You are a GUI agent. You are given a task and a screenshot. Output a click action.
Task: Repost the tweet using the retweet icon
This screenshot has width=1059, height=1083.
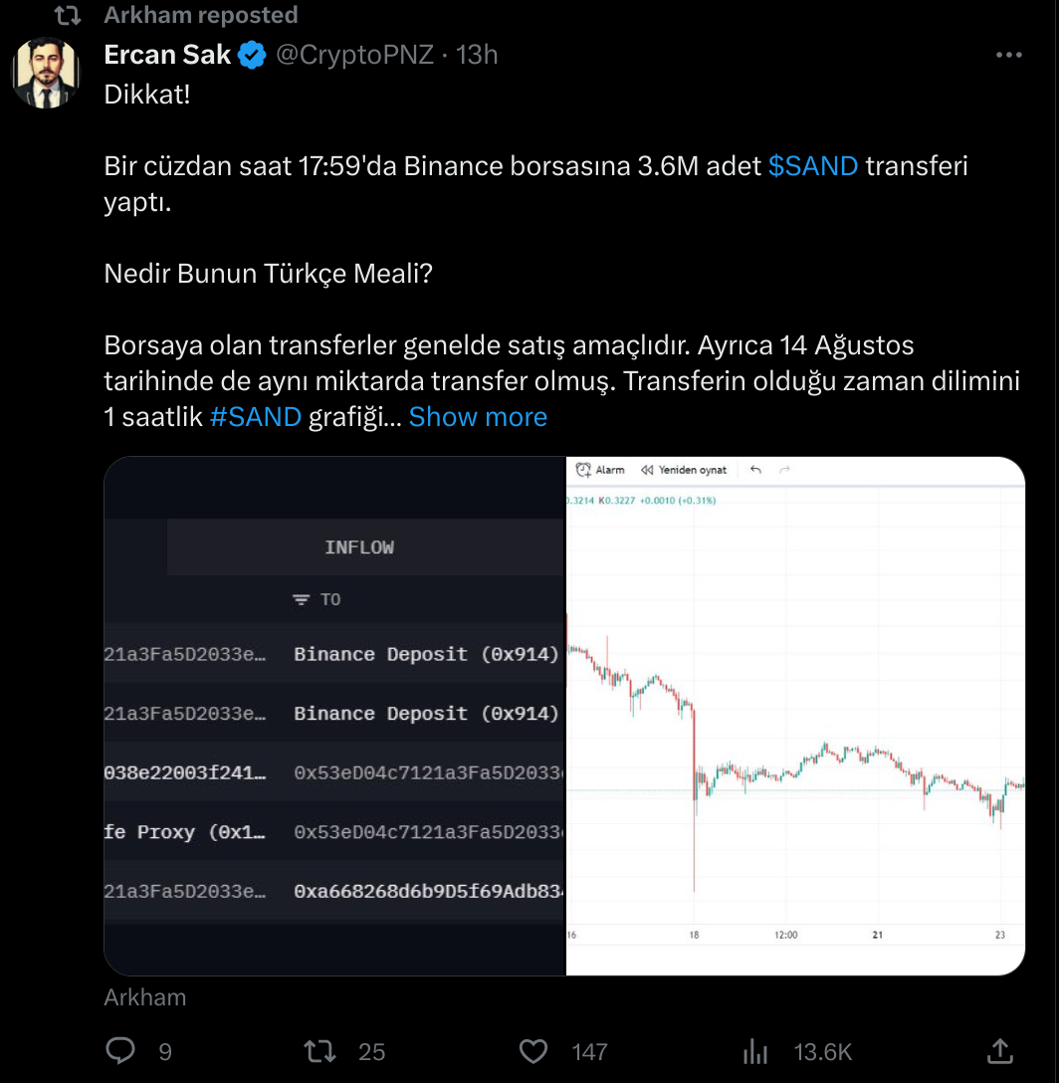pyautogui.click(x=319, y=1051)
